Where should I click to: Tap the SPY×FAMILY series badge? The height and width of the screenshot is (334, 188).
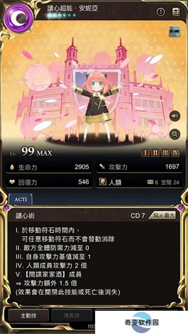click(175, 32)
